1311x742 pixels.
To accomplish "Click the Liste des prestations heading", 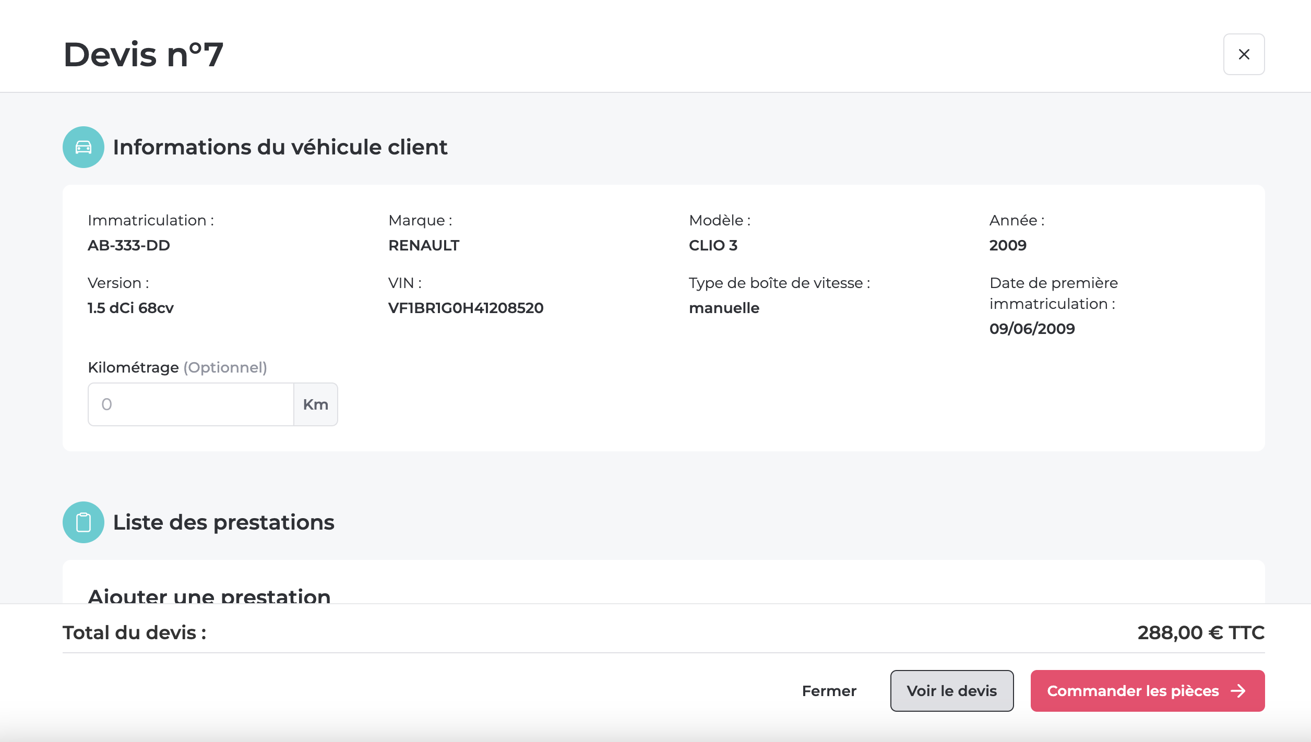I will [224, 522].
